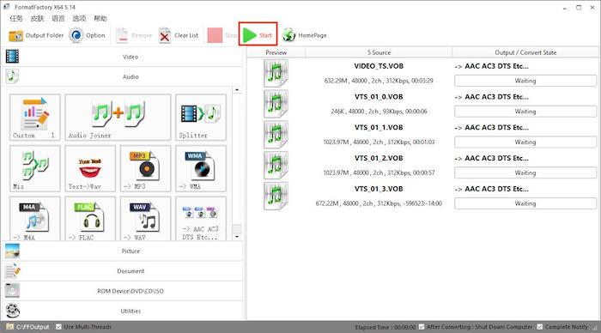Screen dimensions: 601x333
Task: Expand the ROM Device\DVD\CD\ISO section
Action: [x=123, y=291]
